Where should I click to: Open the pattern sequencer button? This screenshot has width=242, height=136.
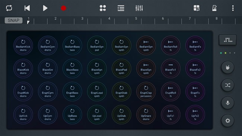click(227, 40)
